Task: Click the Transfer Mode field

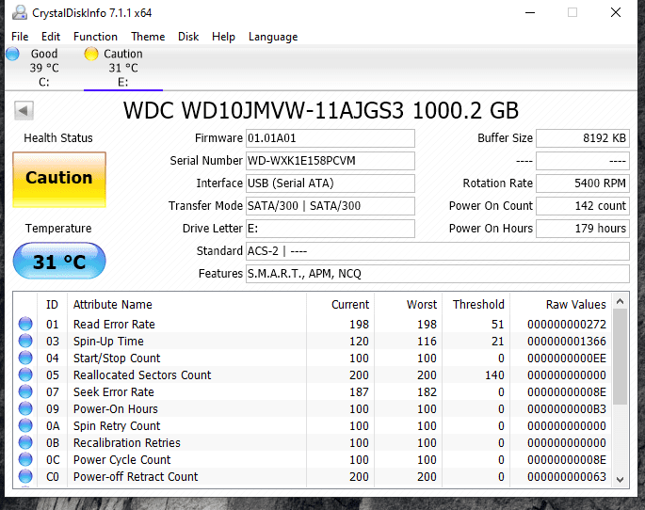Action: [x=331, y=206]
